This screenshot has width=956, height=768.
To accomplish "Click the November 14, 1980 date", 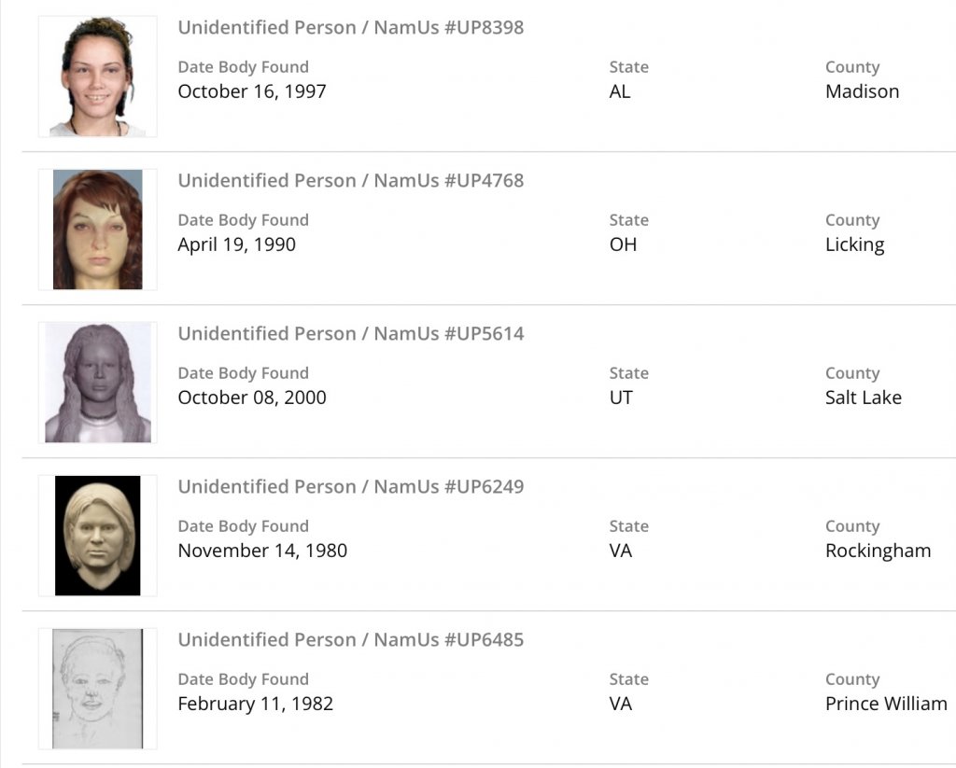I will 261,551.
